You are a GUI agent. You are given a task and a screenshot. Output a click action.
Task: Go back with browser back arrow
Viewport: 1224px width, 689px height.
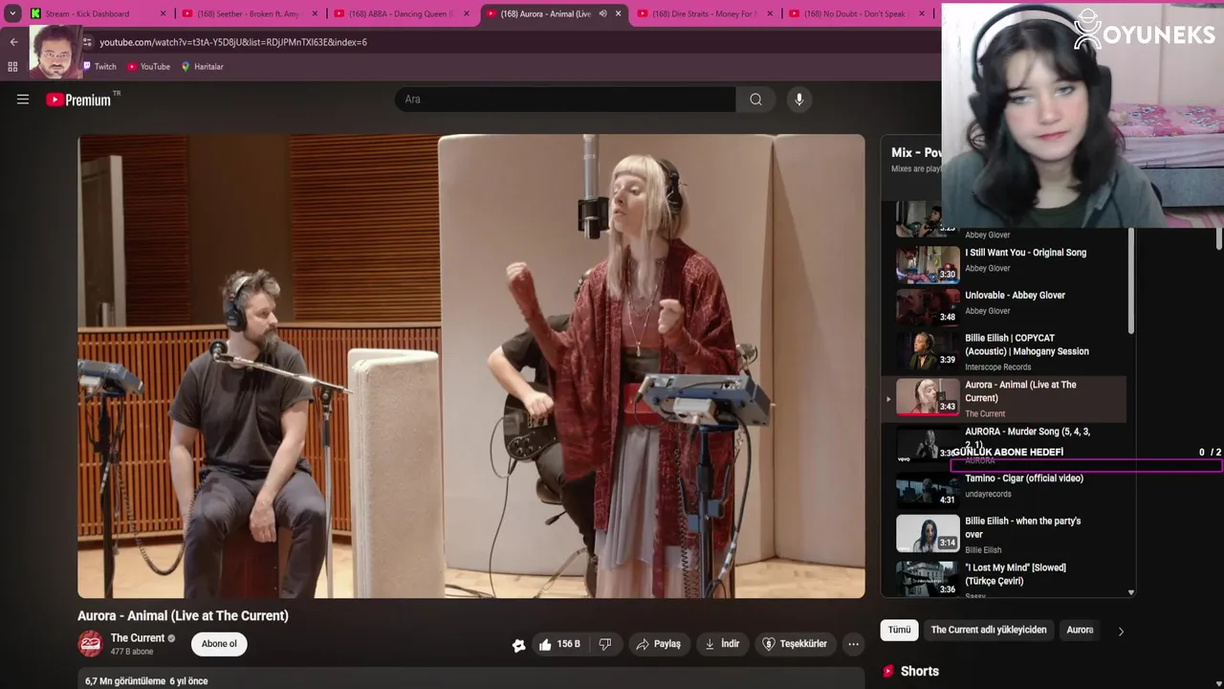pyautogui.click(x=13, y=42)
